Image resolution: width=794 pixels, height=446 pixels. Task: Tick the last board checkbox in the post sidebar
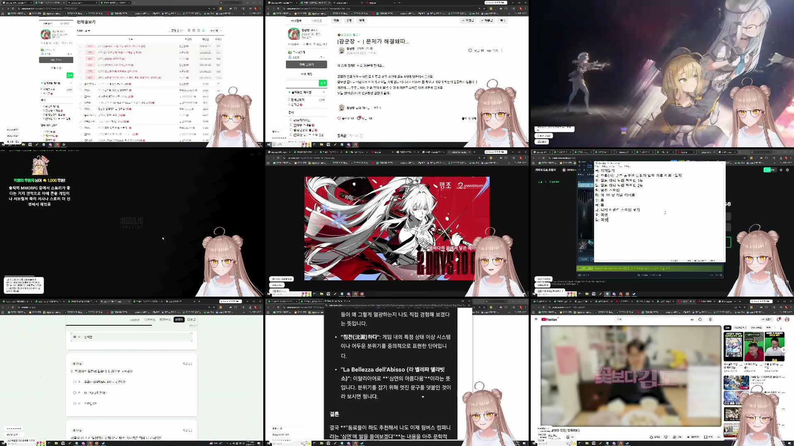coord(291,135)
